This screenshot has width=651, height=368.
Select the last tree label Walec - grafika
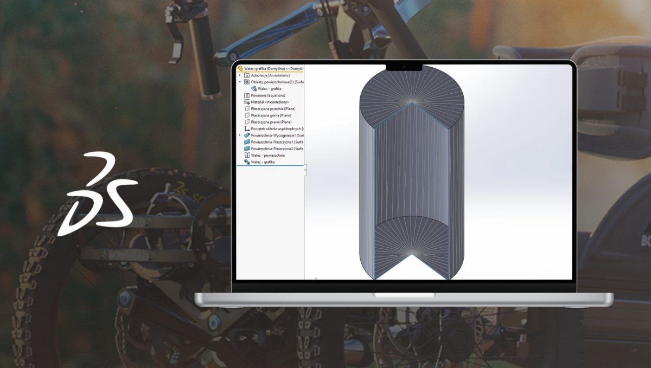[x=263, y=162]
